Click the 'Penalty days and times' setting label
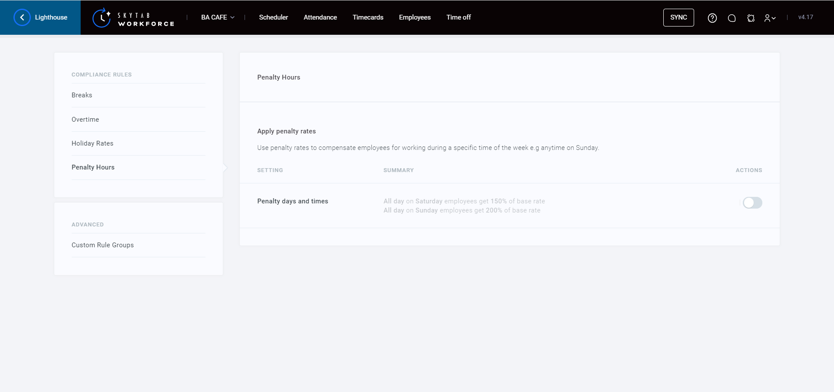834x392 pixels. point(293,201)
